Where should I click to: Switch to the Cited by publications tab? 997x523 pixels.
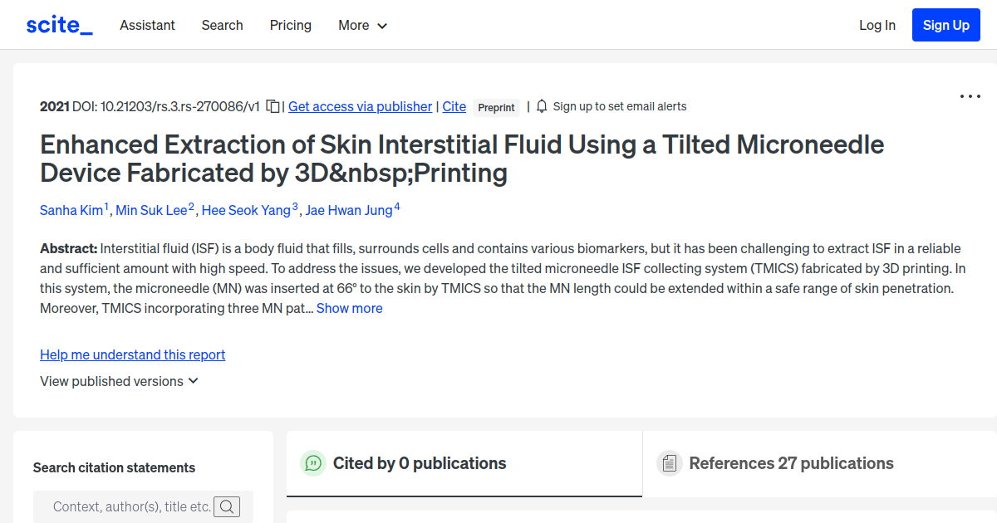tap(420, 463)
